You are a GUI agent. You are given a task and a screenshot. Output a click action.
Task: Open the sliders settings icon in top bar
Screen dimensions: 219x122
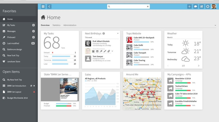(202, 6)
